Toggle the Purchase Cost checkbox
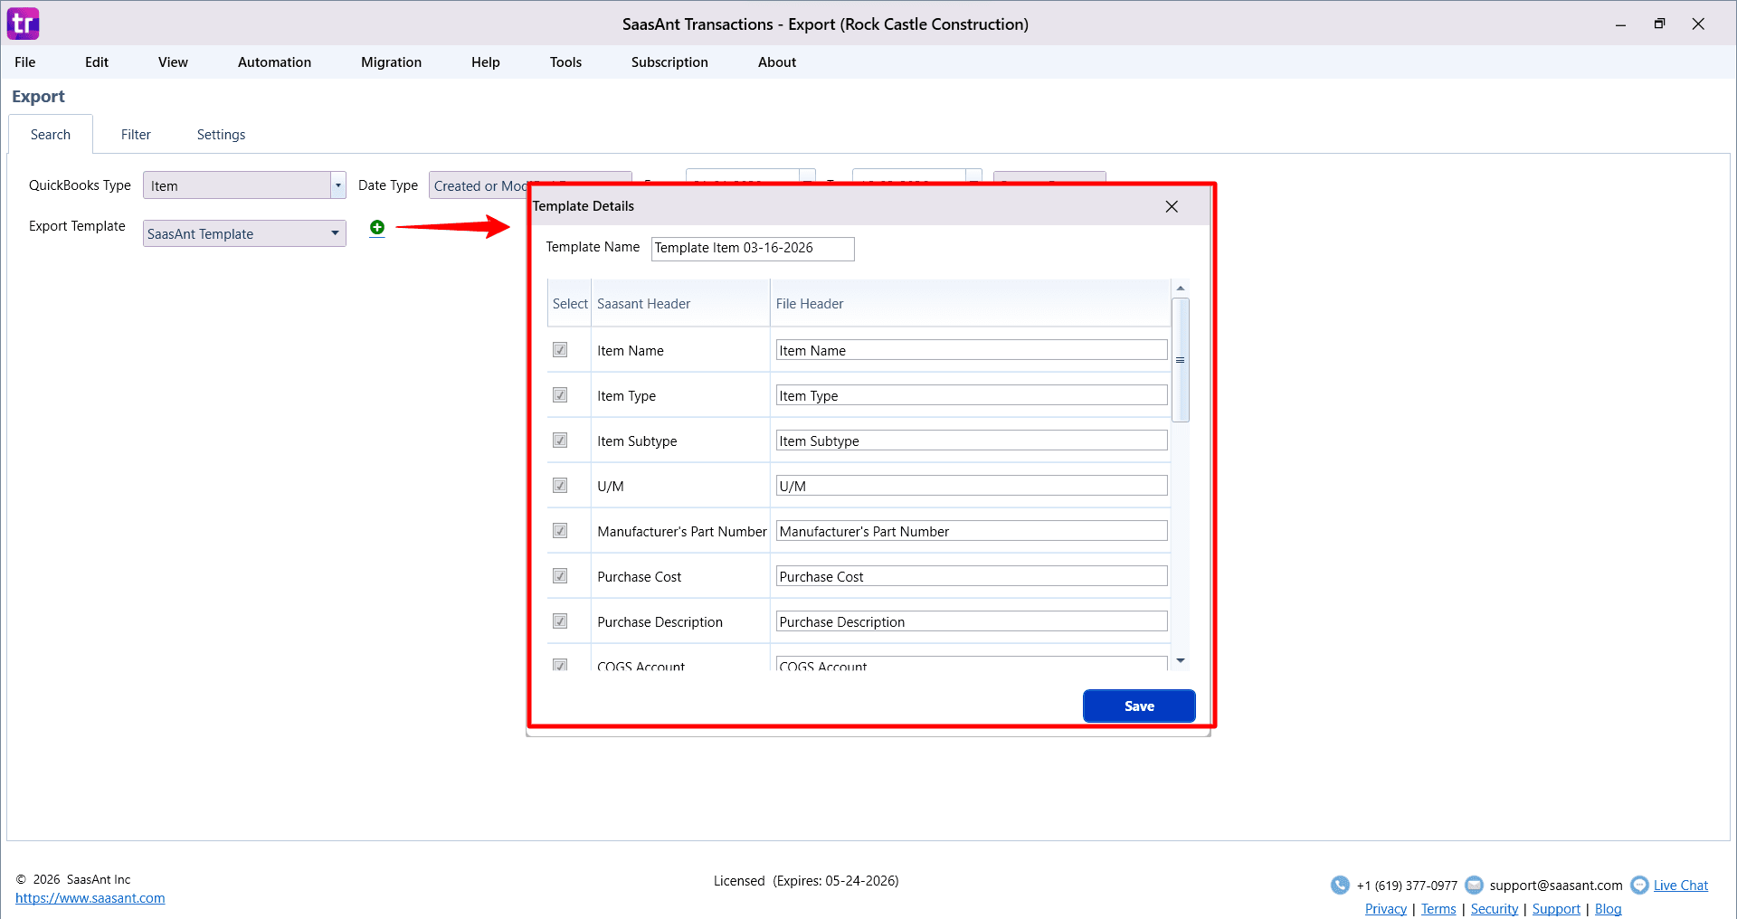The width and height of the screenshot is (1737, 919). click(560, 576)
